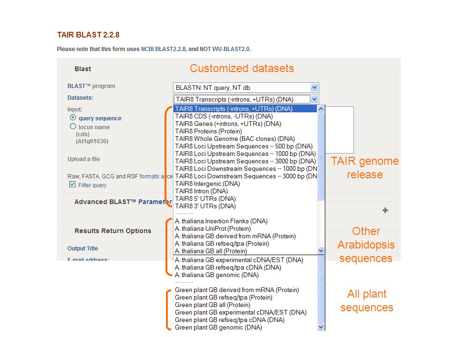The width and height of the screenshot is (450, 337).
Task: Select A. thaliana GB experimental cDNA/EST
Action: 245,260
